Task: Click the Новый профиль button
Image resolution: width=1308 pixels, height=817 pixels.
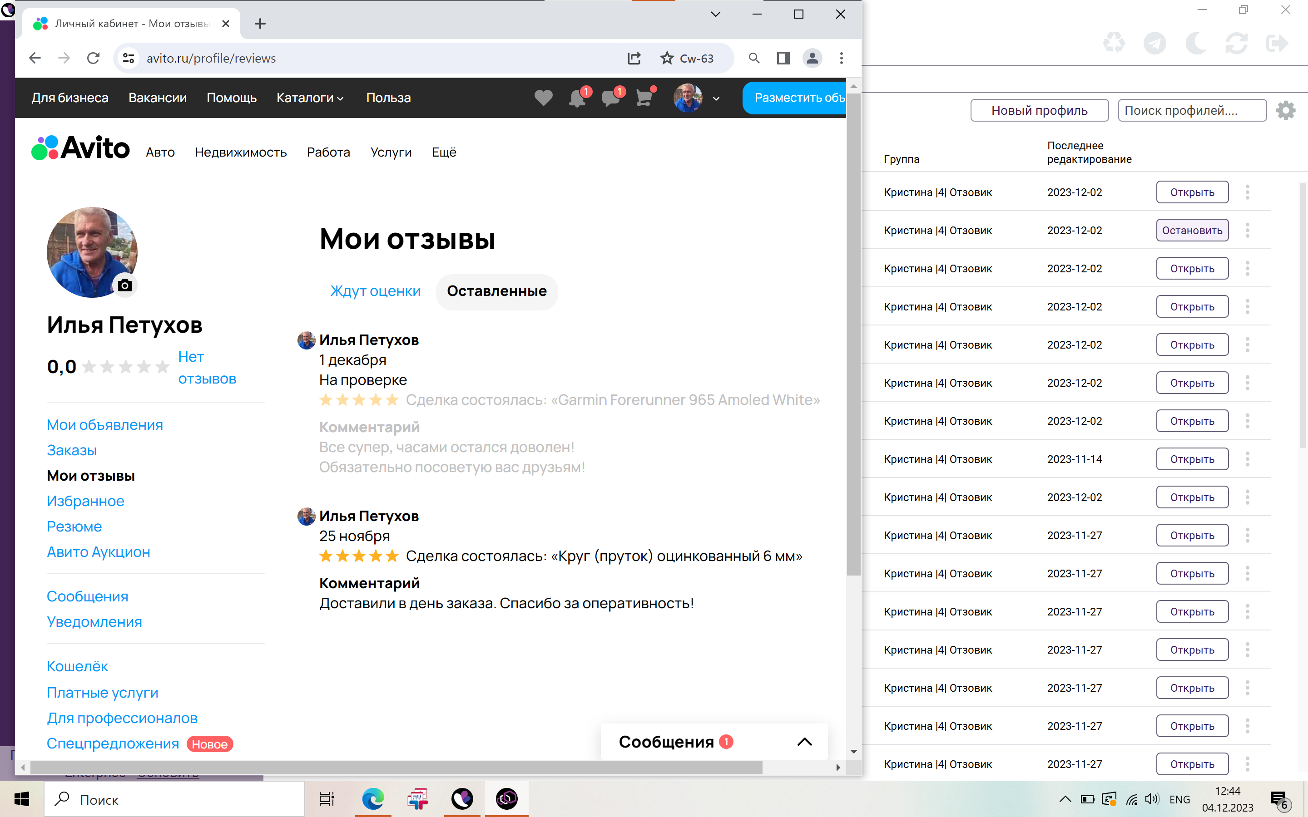Action: point(1039,110)
